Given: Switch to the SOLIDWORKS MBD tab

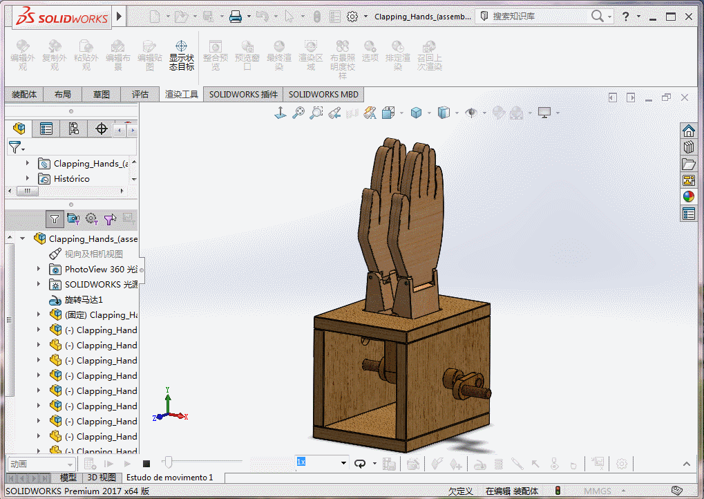Looking at the screenshot, I should [323, 95].
